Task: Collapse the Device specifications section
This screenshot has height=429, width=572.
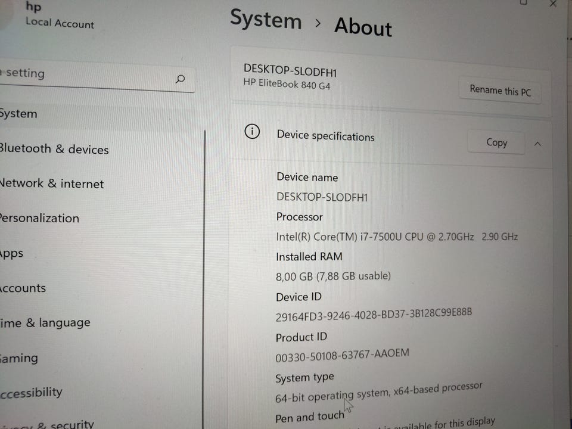Action: [x=537, y=144]
